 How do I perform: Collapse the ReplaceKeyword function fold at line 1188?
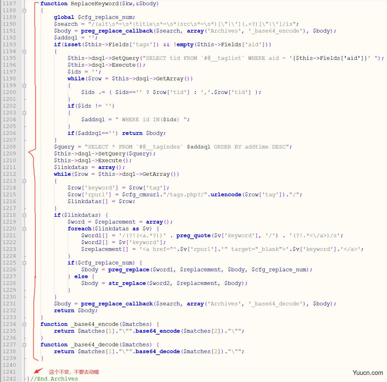coord(24,11)
